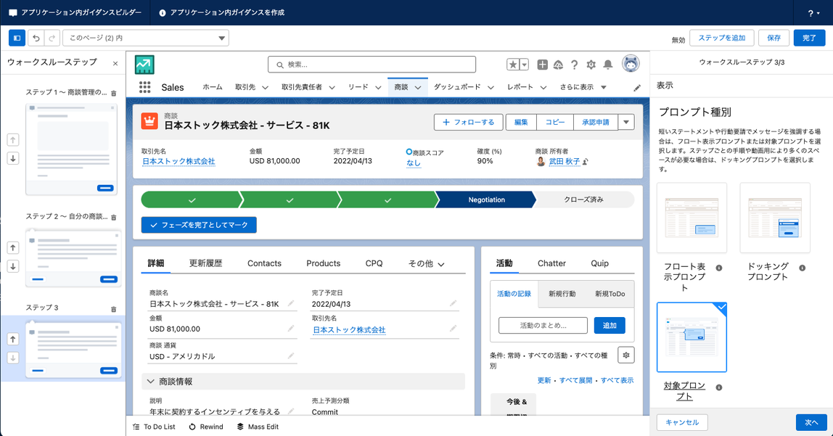
Task: Move ステップ 2 down with the arrow
Action: tap(13, 266)
